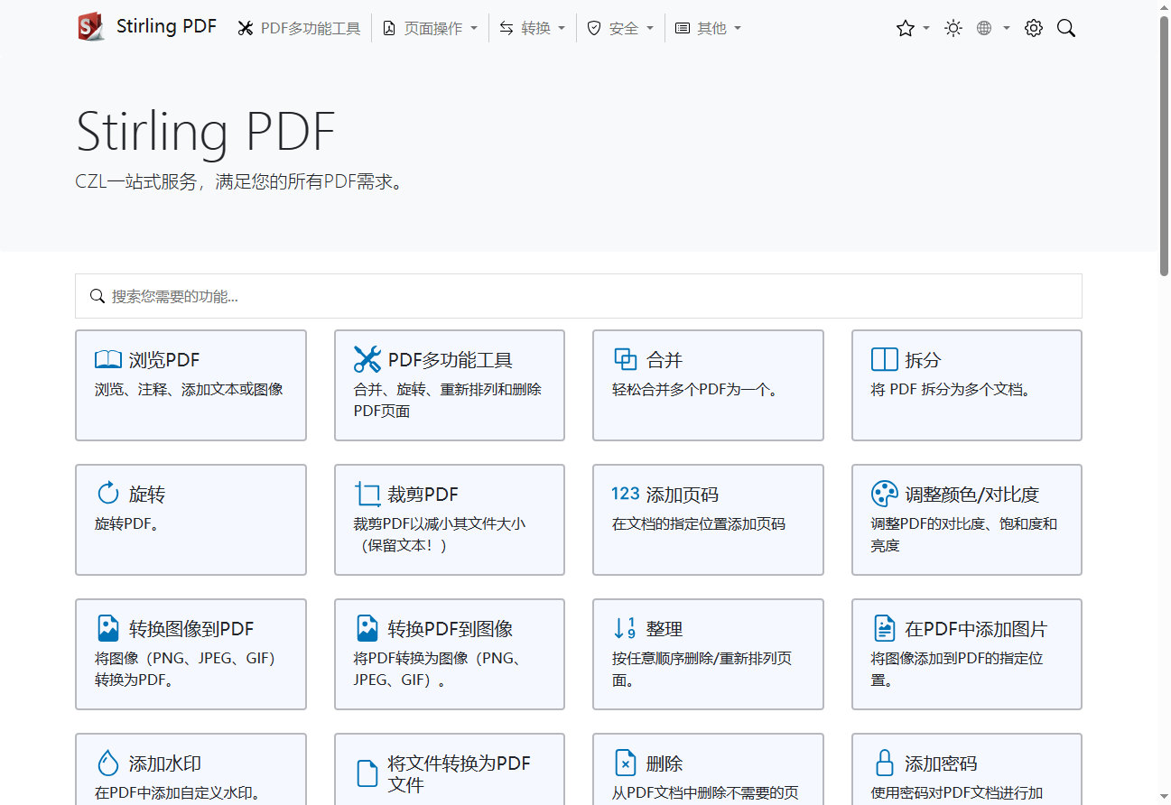Screen dimensions: 1171x805
Task: Open the language globe icon
Action: (x=984, y=29)
